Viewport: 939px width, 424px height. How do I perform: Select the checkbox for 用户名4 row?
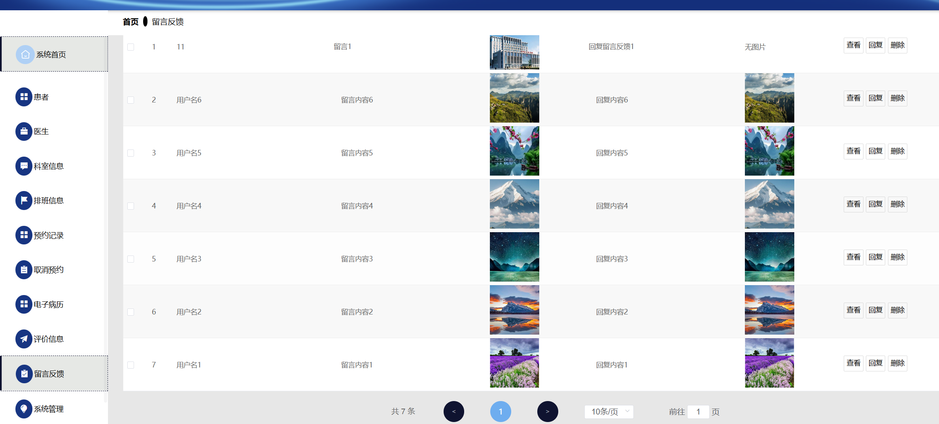point(130,206)
